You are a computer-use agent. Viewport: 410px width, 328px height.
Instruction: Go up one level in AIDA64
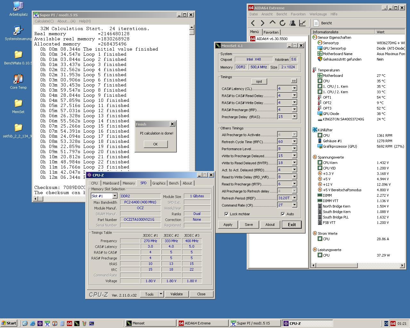tap(272, 23)
